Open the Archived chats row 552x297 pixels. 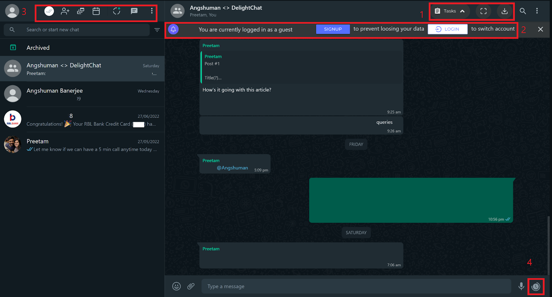(x=82, y=48)
